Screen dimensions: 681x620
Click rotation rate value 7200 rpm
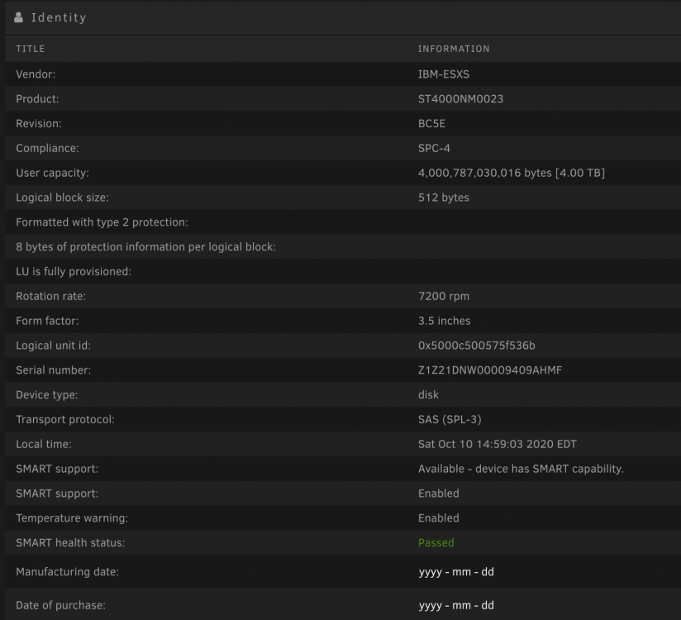pyautogui.click(x=444, y=296)
